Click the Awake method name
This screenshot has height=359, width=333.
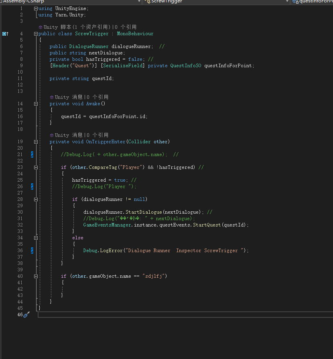click(x=93, y=104)
